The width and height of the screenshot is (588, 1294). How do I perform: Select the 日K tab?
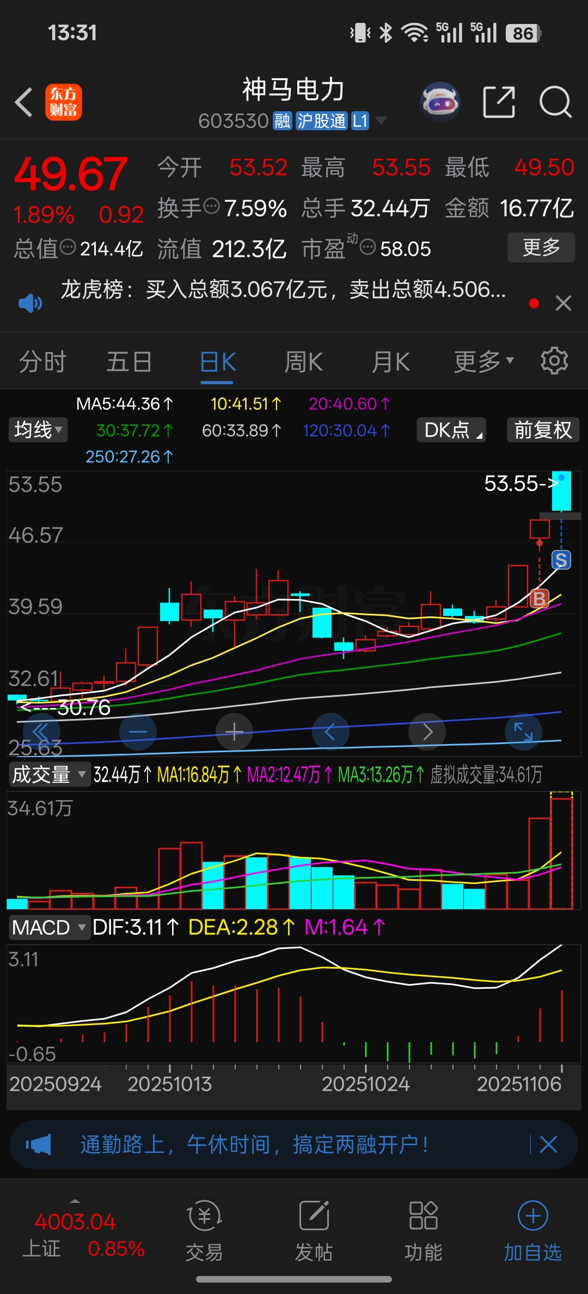[218, 361]
